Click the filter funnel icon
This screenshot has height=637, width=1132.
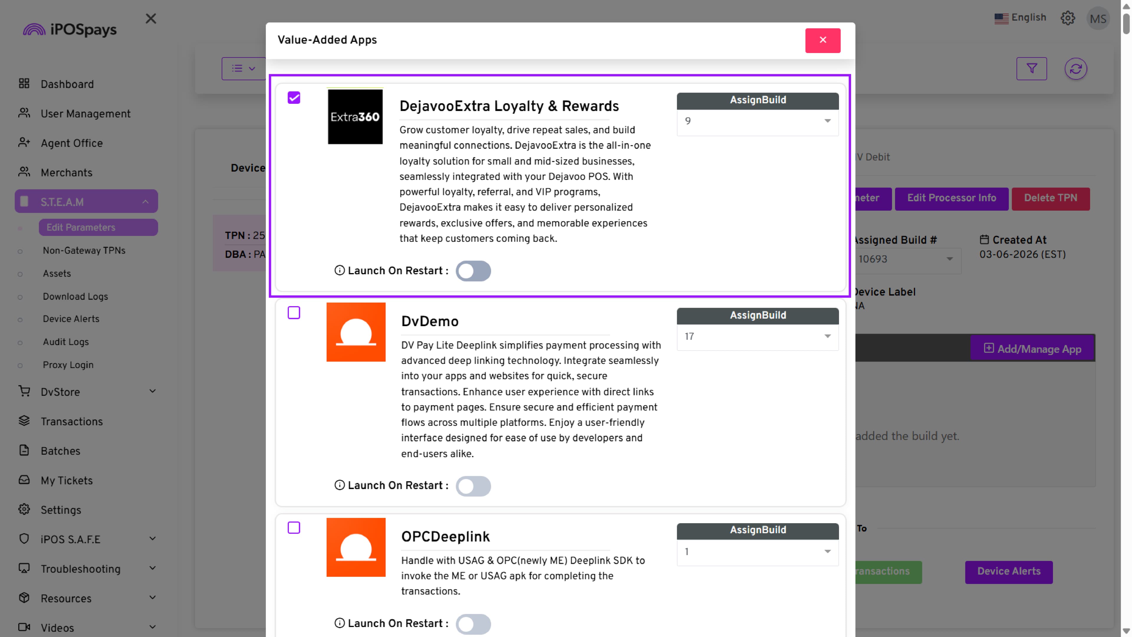click(1031, 69)
